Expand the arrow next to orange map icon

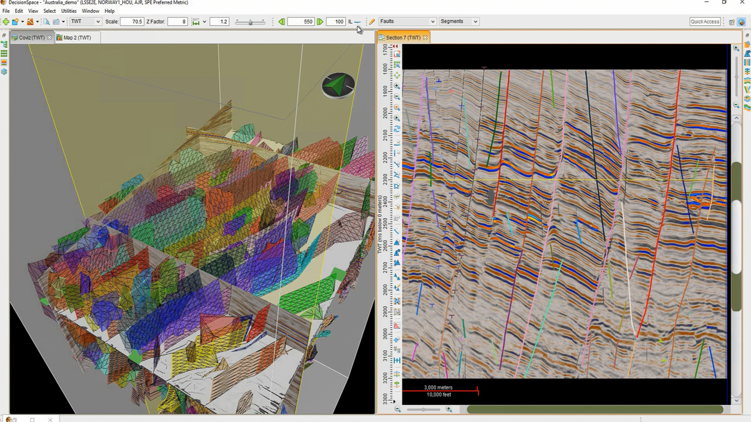(x=37, y=22)
